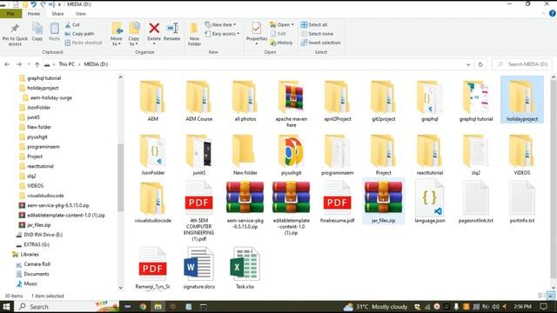Expand the Open button dropdown arrow
The image size is (557, 313).
[x=292, y=25]
